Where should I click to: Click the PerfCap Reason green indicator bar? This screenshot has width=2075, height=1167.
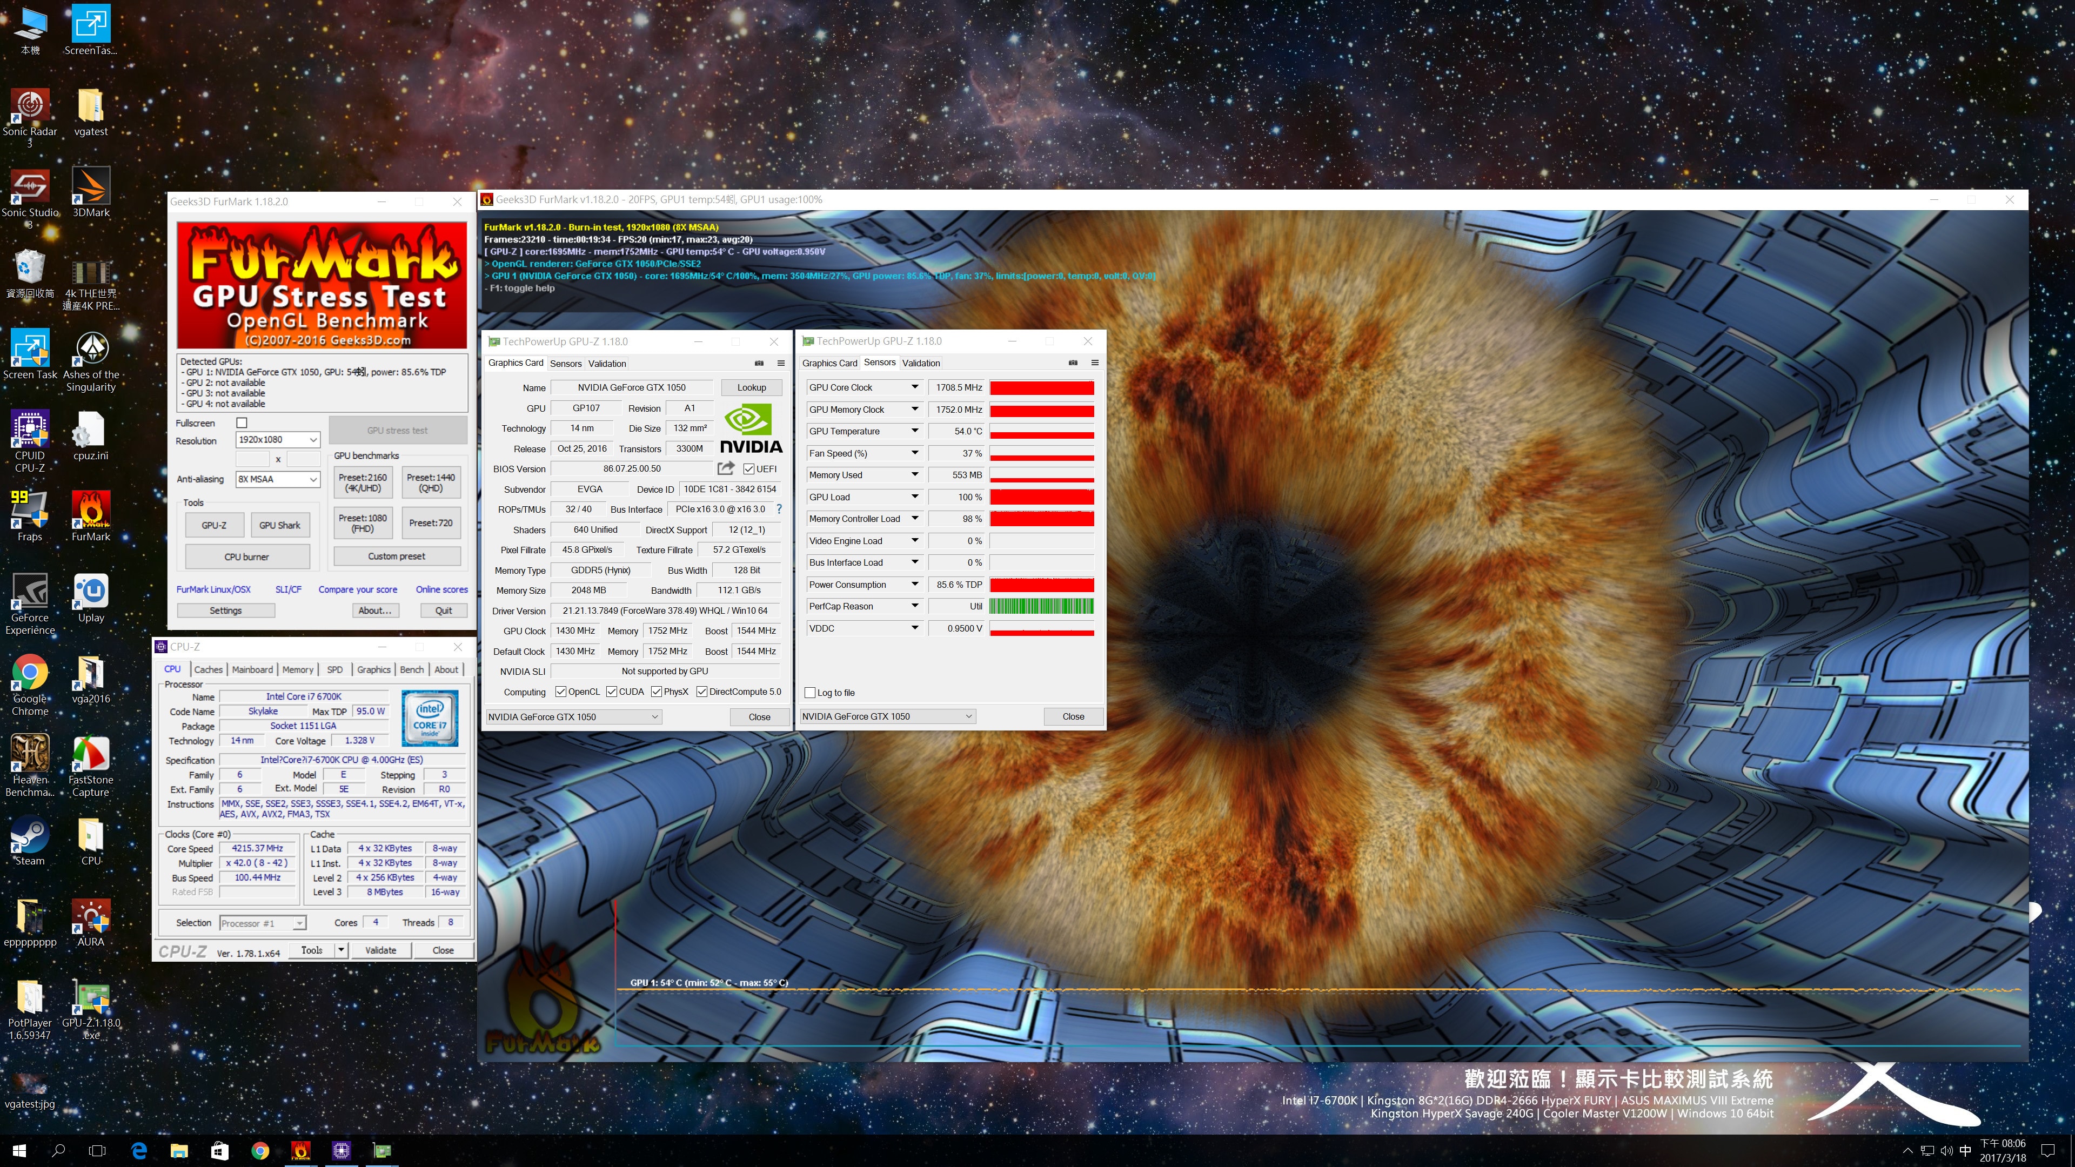[x=1041, y=606]
